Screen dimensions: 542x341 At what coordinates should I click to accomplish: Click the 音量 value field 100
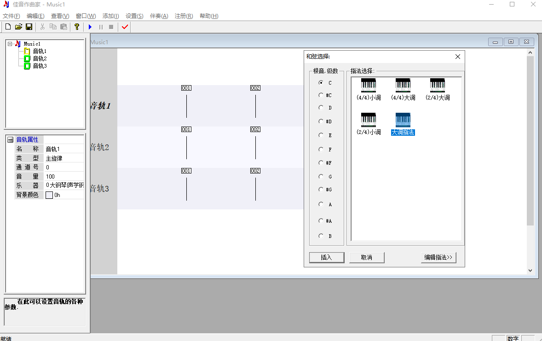[64, 176]
